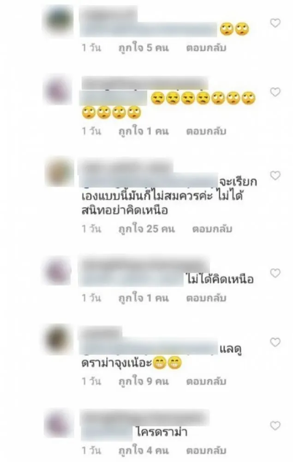View the 9 people who liked

pos(144,381)
